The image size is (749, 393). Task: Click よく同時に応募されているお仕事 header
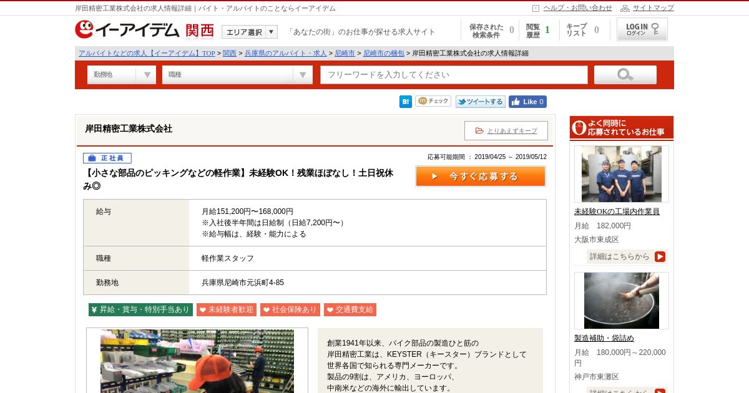[x=622, y=128]
